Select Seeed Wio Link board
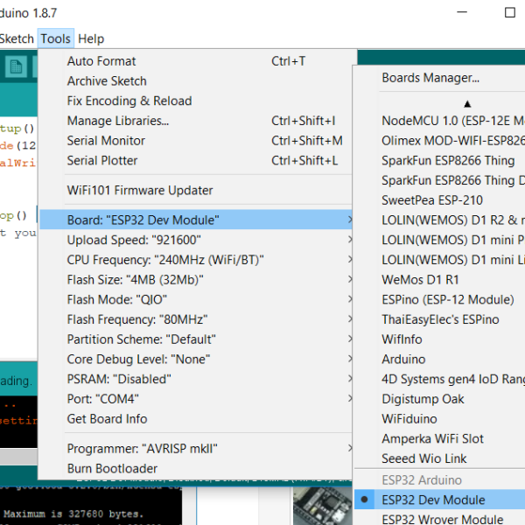525x525 pixels. (439, 458)
